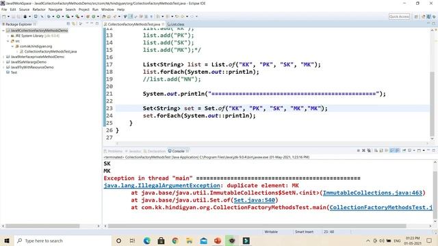Click Remove All Terminated Launches icon

coord(369,150)
